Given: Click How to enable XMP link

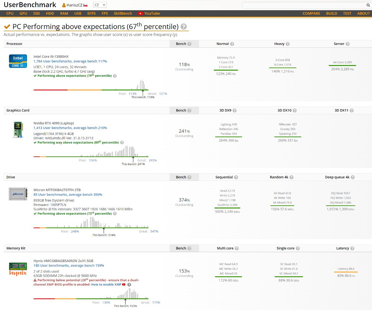Looking at the screenshot, I should [x=106, y=285].
